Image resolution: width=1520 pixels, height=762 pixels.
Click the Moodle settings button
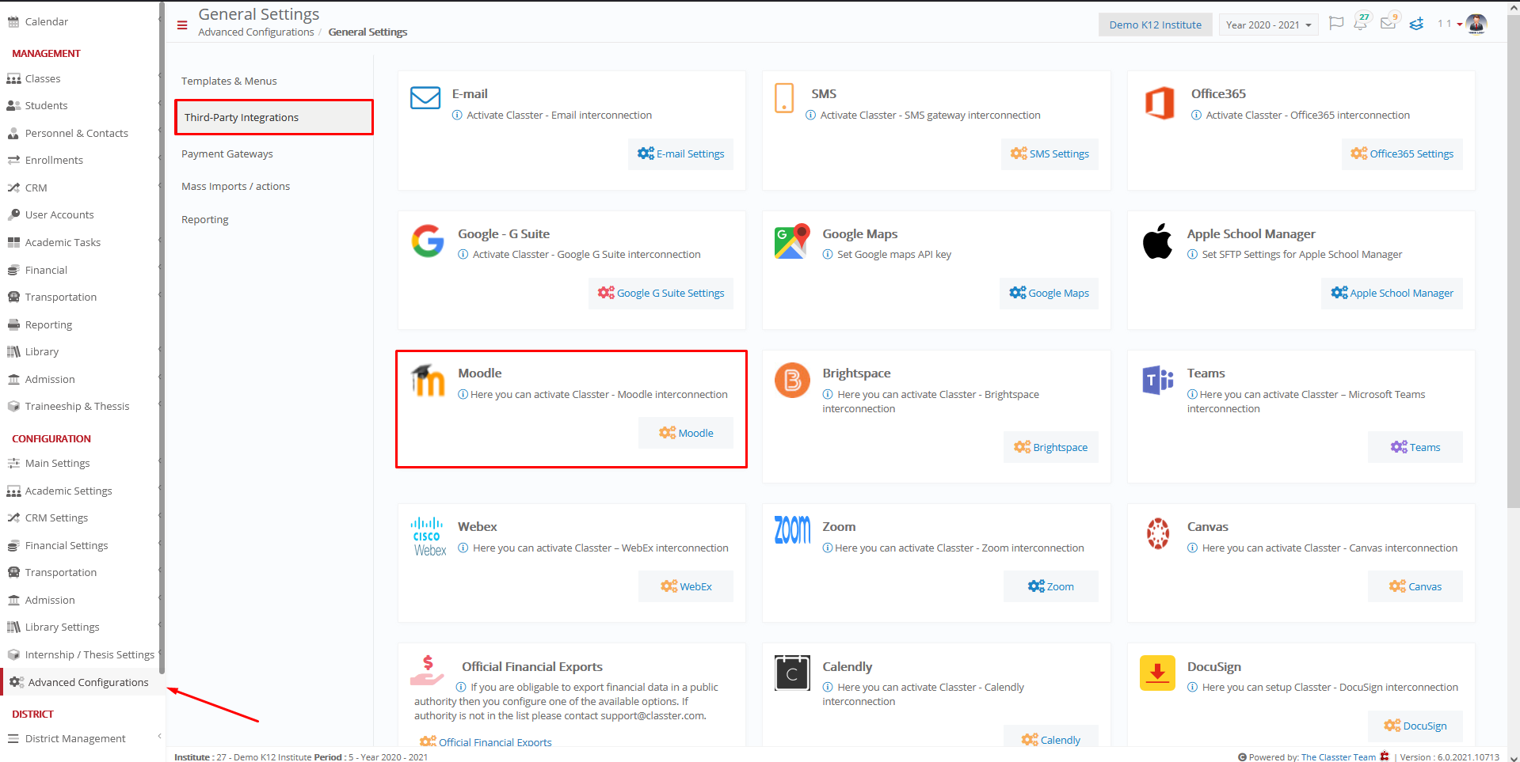click(686, 433)
